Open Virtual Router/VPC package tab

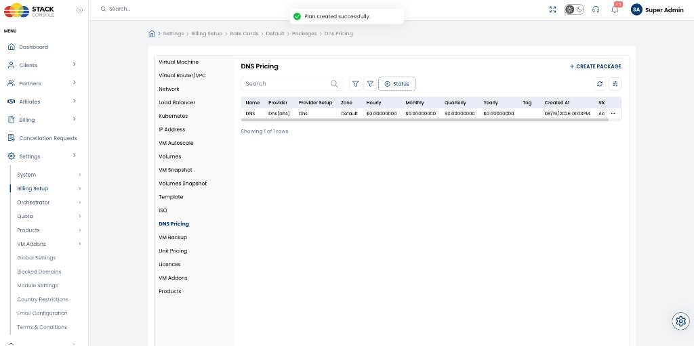point(182,76)
